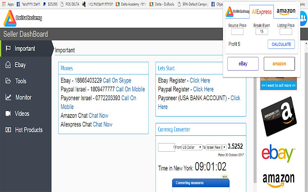Image resolution: width=308 pixels, height=192 pixels.
Task: Click the I want to sell more banner
Action: point(278,85)
